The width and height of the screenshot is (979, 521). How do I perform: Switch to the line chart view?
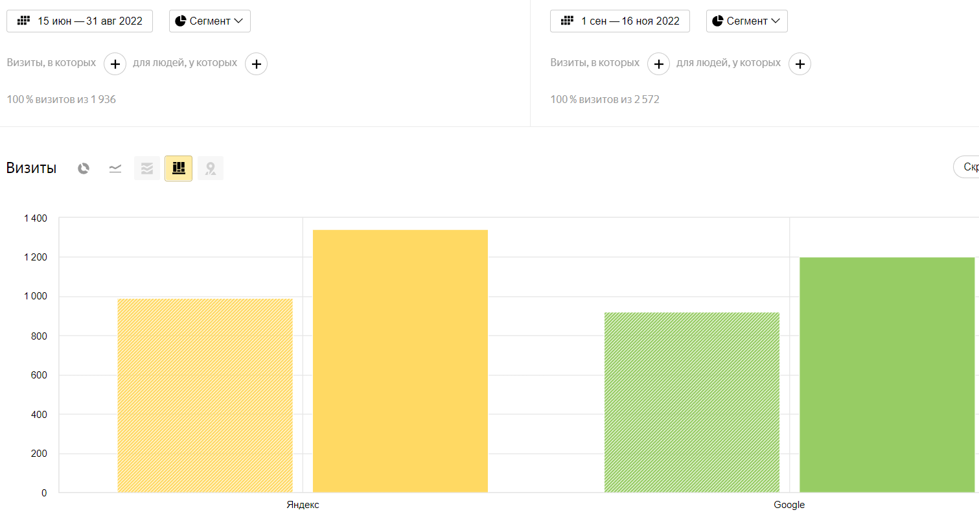115,168
